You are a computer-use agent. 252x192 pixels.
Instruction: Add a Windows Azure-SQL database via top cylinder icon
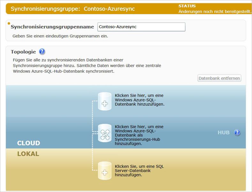tap(105, 101)
